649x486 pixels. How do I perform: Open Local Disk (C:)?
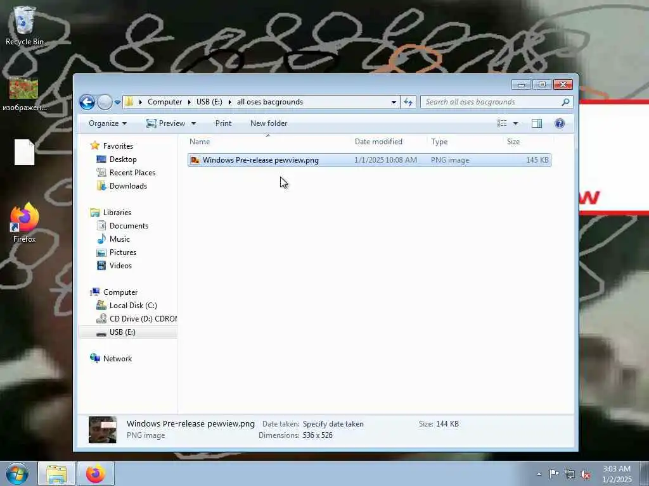133,306
